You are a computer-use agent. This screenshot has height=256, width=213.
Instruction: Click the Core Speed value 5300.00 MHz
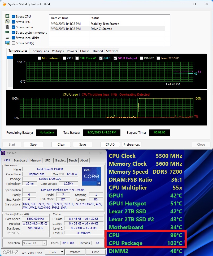tap(35, 219)
